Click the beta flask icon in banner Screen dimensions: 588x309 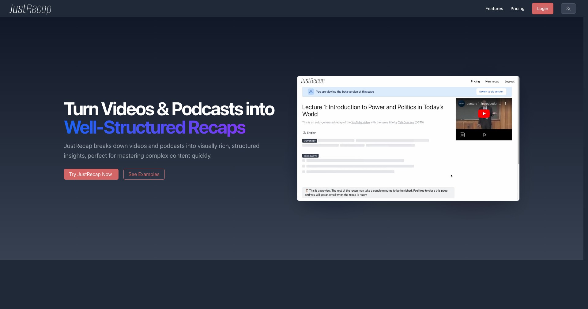coord(311,92)
